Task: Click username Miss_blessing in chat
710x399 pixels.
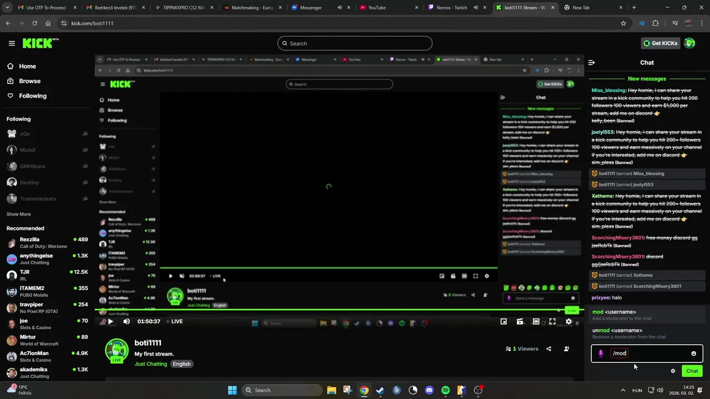Action: (608, 90)
